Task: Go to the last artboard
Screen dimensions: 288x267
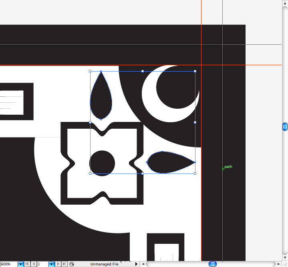Action: point(64,264)
